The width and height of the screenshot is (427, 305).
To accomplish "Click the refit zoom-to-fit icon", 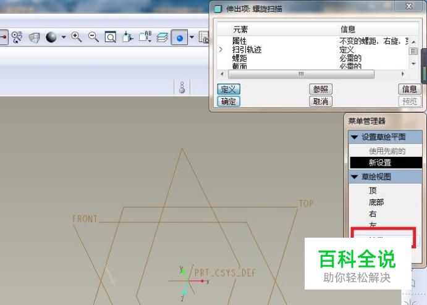I will (110, 37).
